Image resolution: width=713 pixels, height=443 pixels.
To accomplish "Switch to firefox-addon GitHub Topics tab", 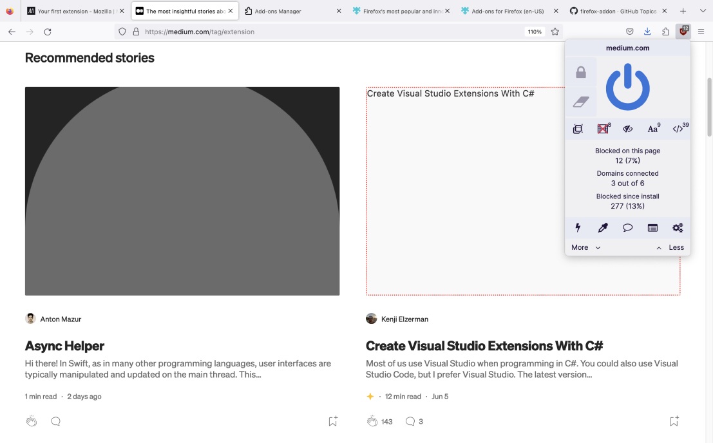I will pos(618,11).
